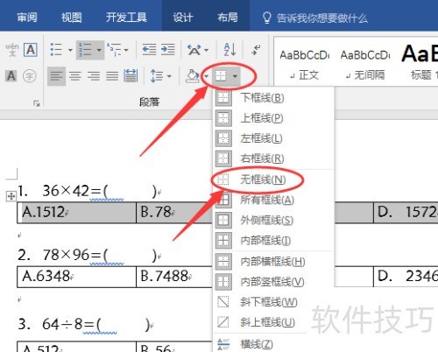Image resolution: width=438 pixels, height=352 pixels.
Task: Toggle Align Left paragraph button
Action: [56, 76]
